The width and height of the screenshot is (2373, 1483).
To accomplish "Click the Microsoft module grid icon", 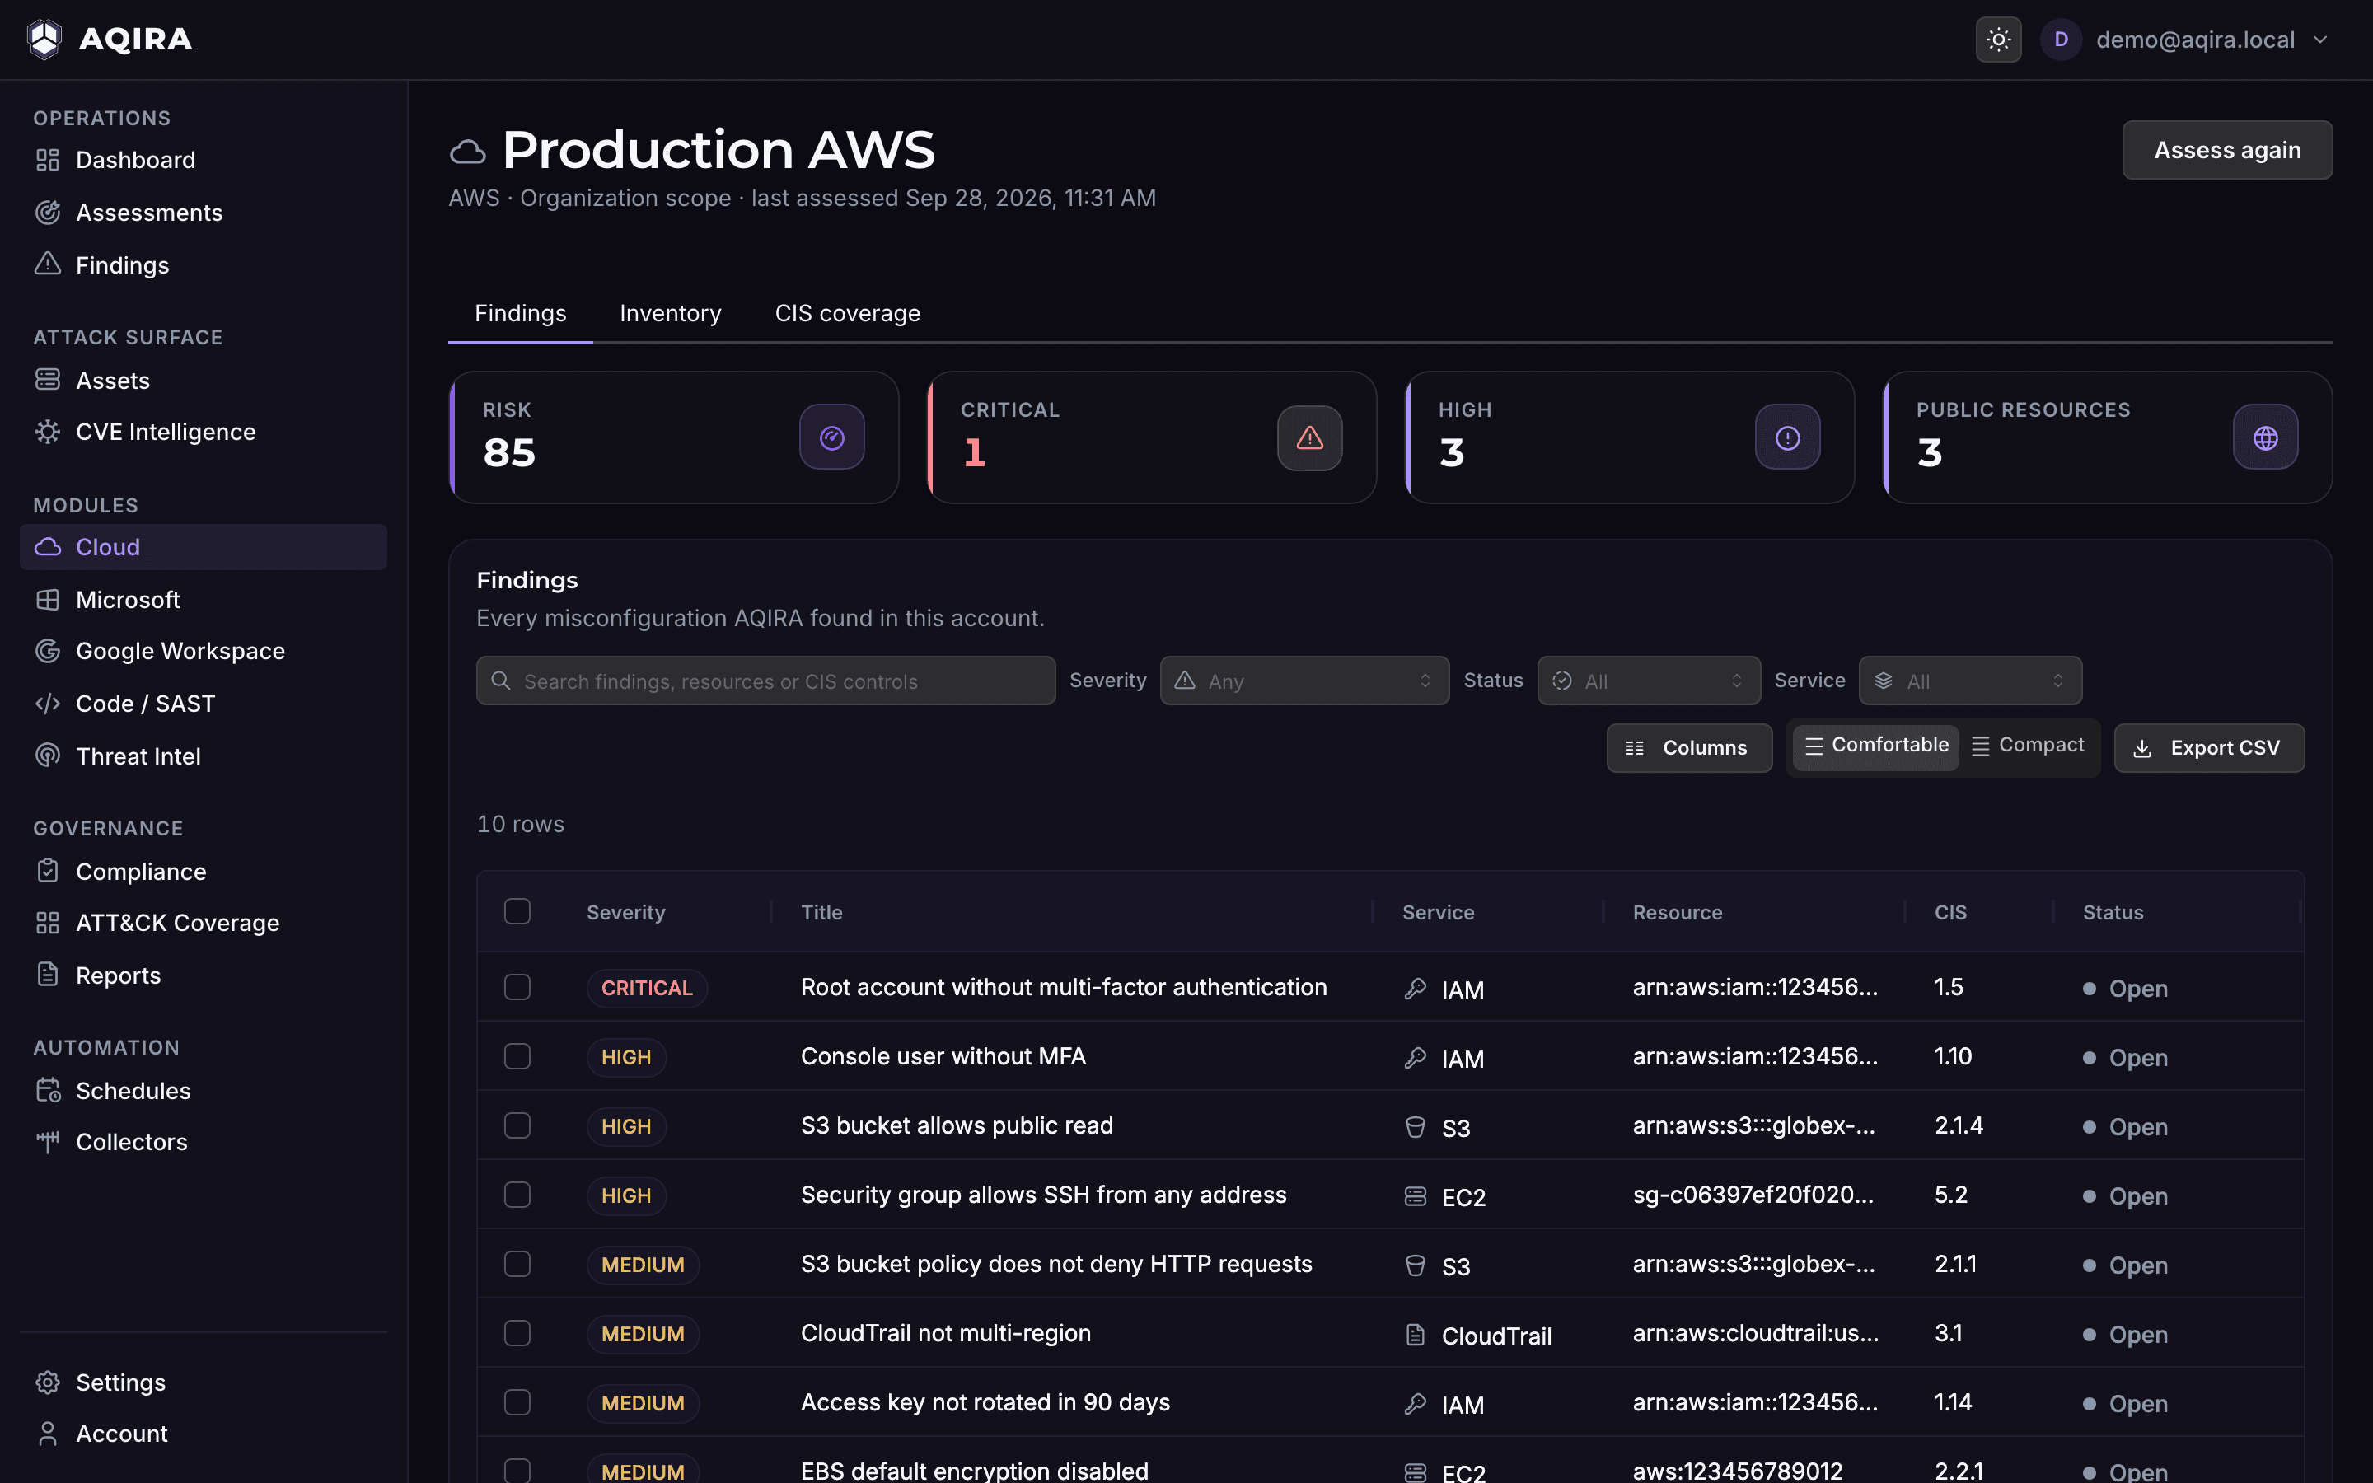I will pyautogui.click(x=47, y=599).
